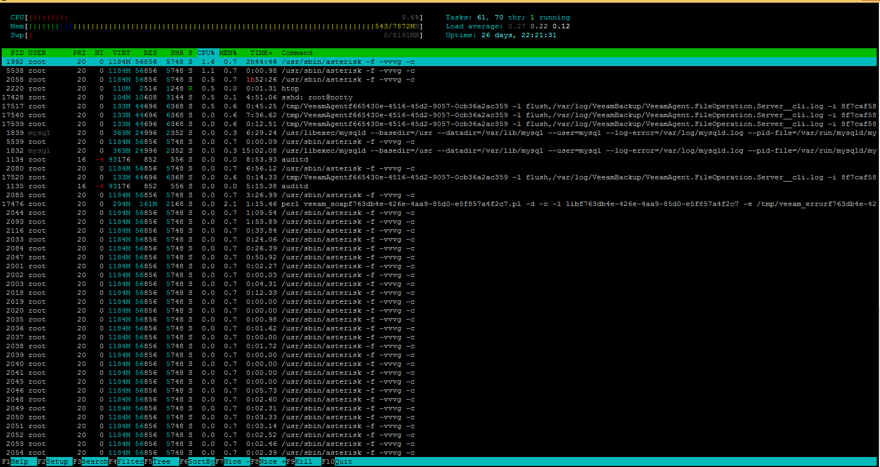Screen dimensions: 880x467
Task: Toggle F5 Tree view
Action: coord(161,461)
